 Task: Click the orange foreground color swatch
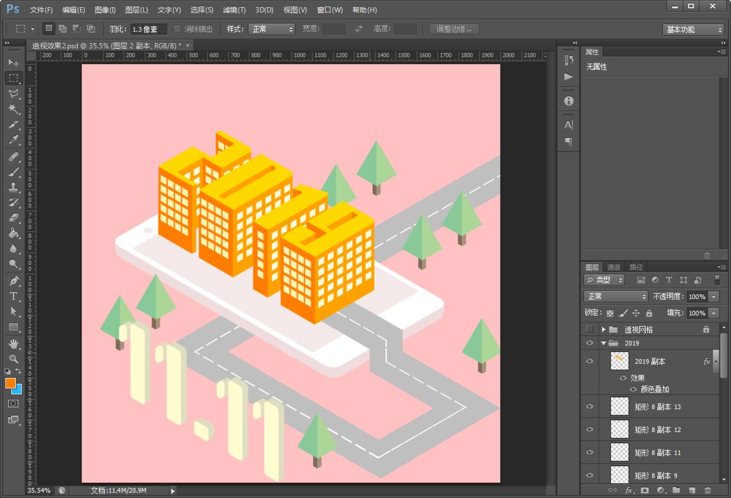10,383
